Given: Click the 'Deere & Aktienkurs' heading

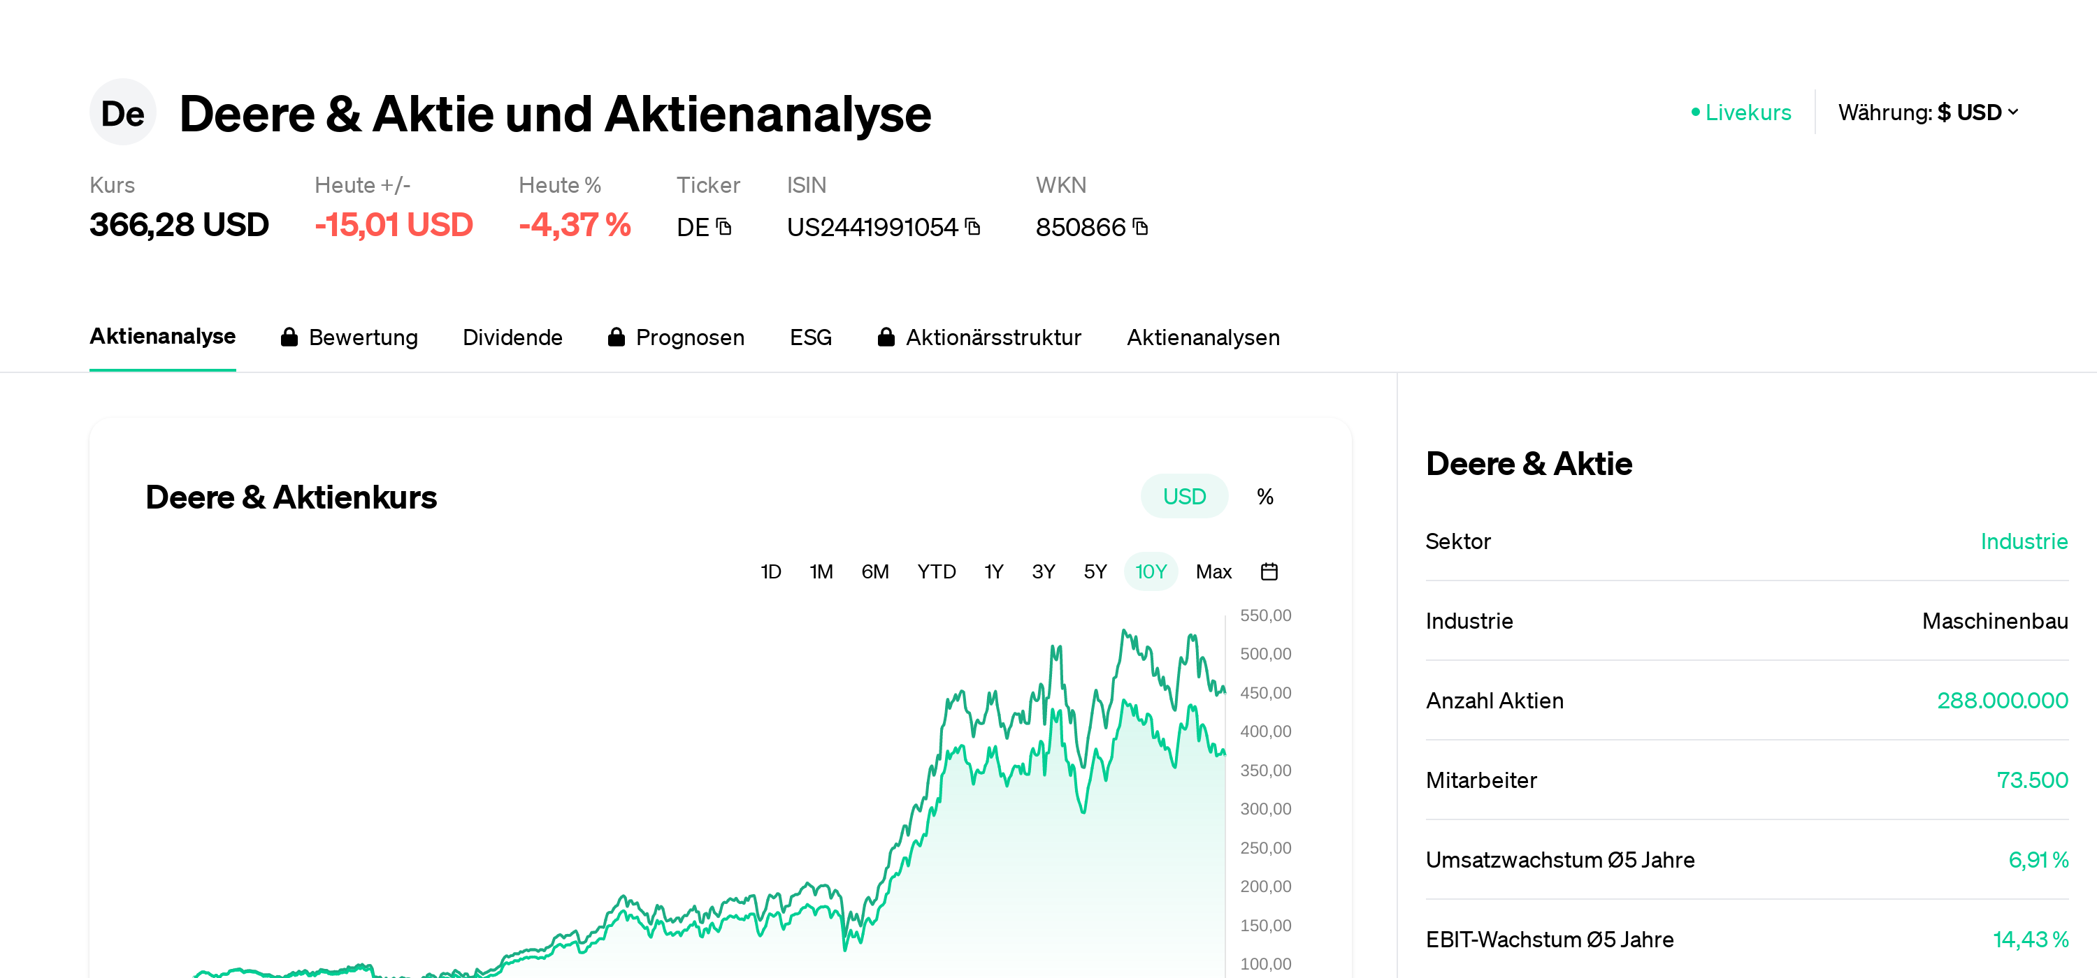Looking at the screenshot, I should [x=291, y=497].
